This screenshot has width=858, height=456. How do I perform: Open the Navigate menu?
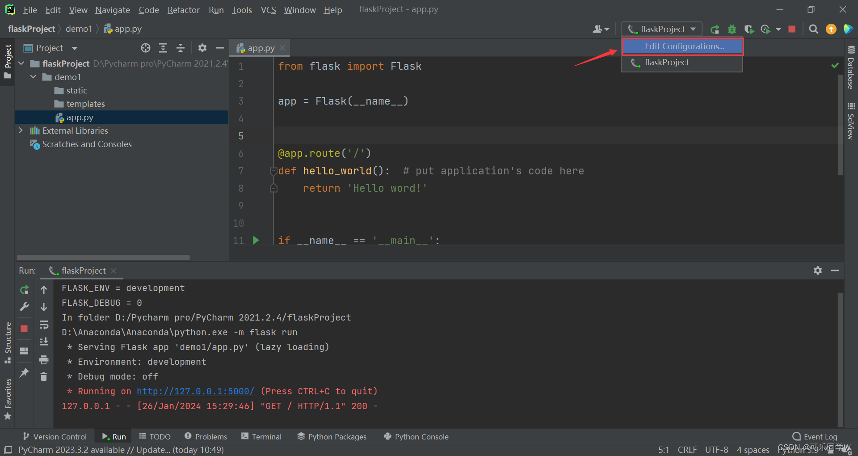113,9
